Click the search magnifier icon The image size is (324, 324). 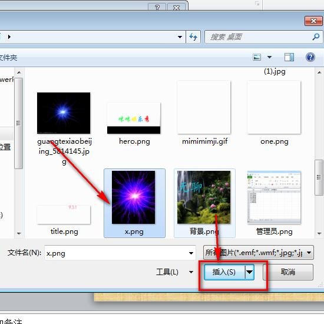[x=316, y=37]
